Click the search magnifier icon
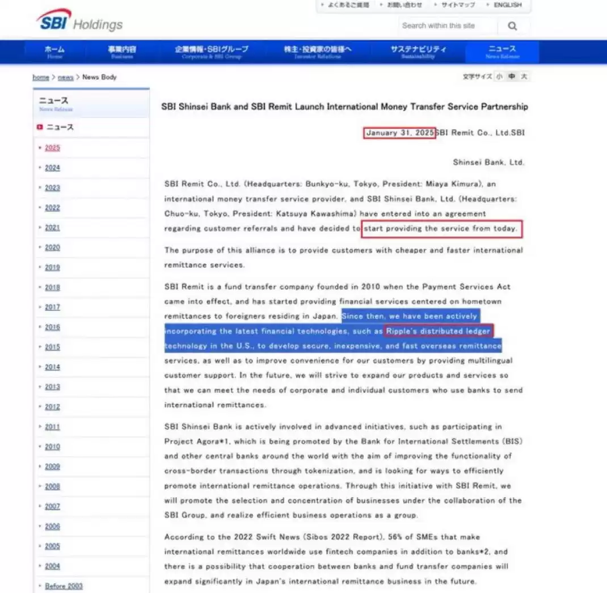Image resolution: width=607 pixels, height=593 pixels. [x=512, y=26]
